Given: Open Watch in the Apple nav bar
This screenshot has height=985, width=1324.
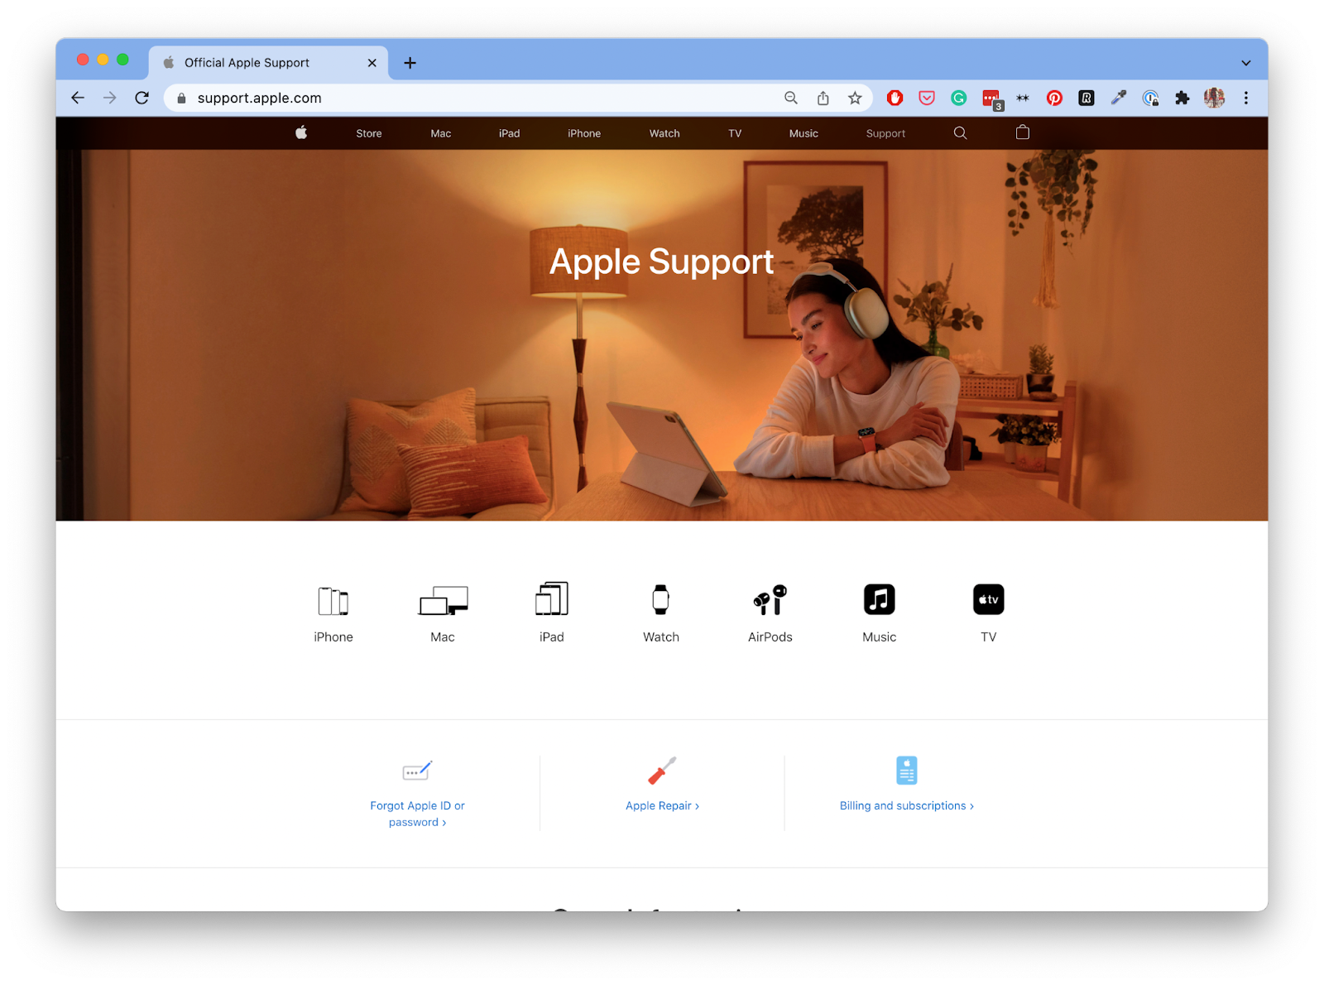Looking at the screenshot, I should [x=664, y=133].
